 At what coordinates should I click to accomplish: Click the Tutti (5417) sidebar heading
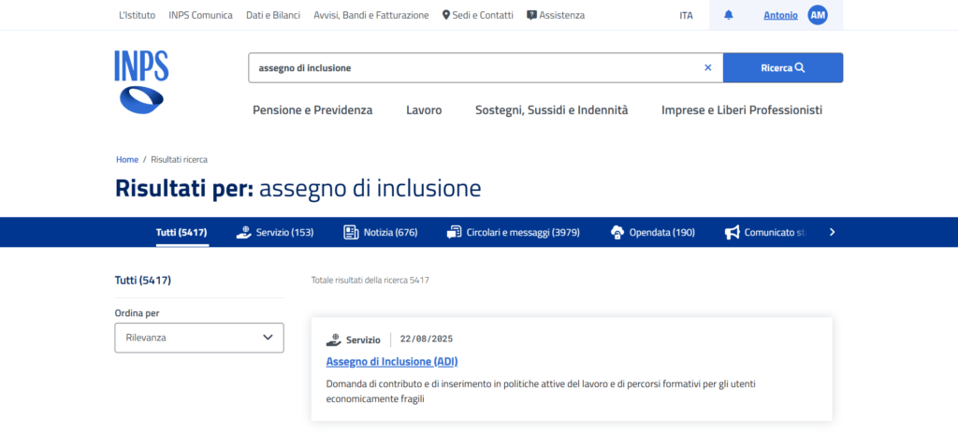pos(143,281)
